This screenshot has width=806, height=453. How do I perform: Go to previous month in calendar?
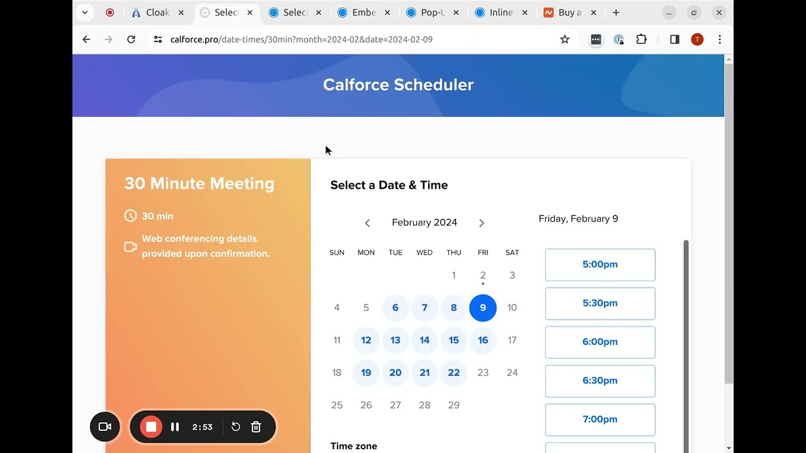point(367,223)
